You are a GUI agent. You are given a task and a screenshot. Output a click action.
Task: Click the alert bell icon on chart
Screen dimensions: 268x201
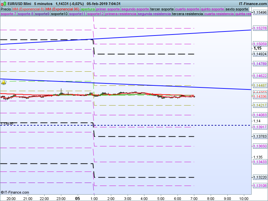[x=3, y=82]
